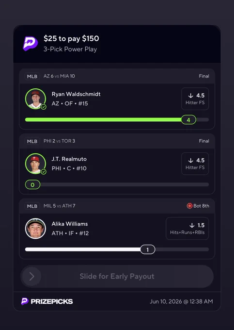Click the progress marker showing 4
The image size is (234, 330).
[188, 120]
